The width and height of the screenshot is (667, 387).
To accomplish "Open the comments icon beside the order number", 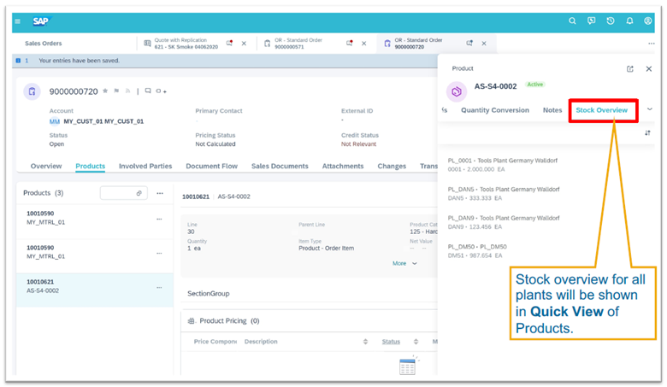I will coord(148,91).
